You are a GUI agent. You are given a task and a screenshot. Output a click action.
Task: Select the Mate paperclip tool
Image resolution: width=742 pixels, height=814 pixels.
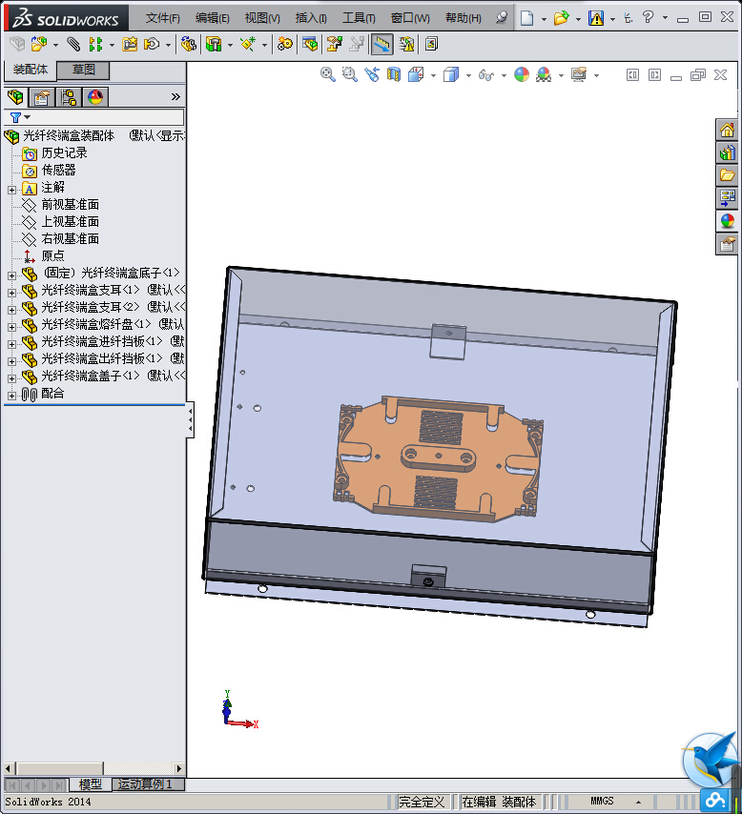pos(73,44)
